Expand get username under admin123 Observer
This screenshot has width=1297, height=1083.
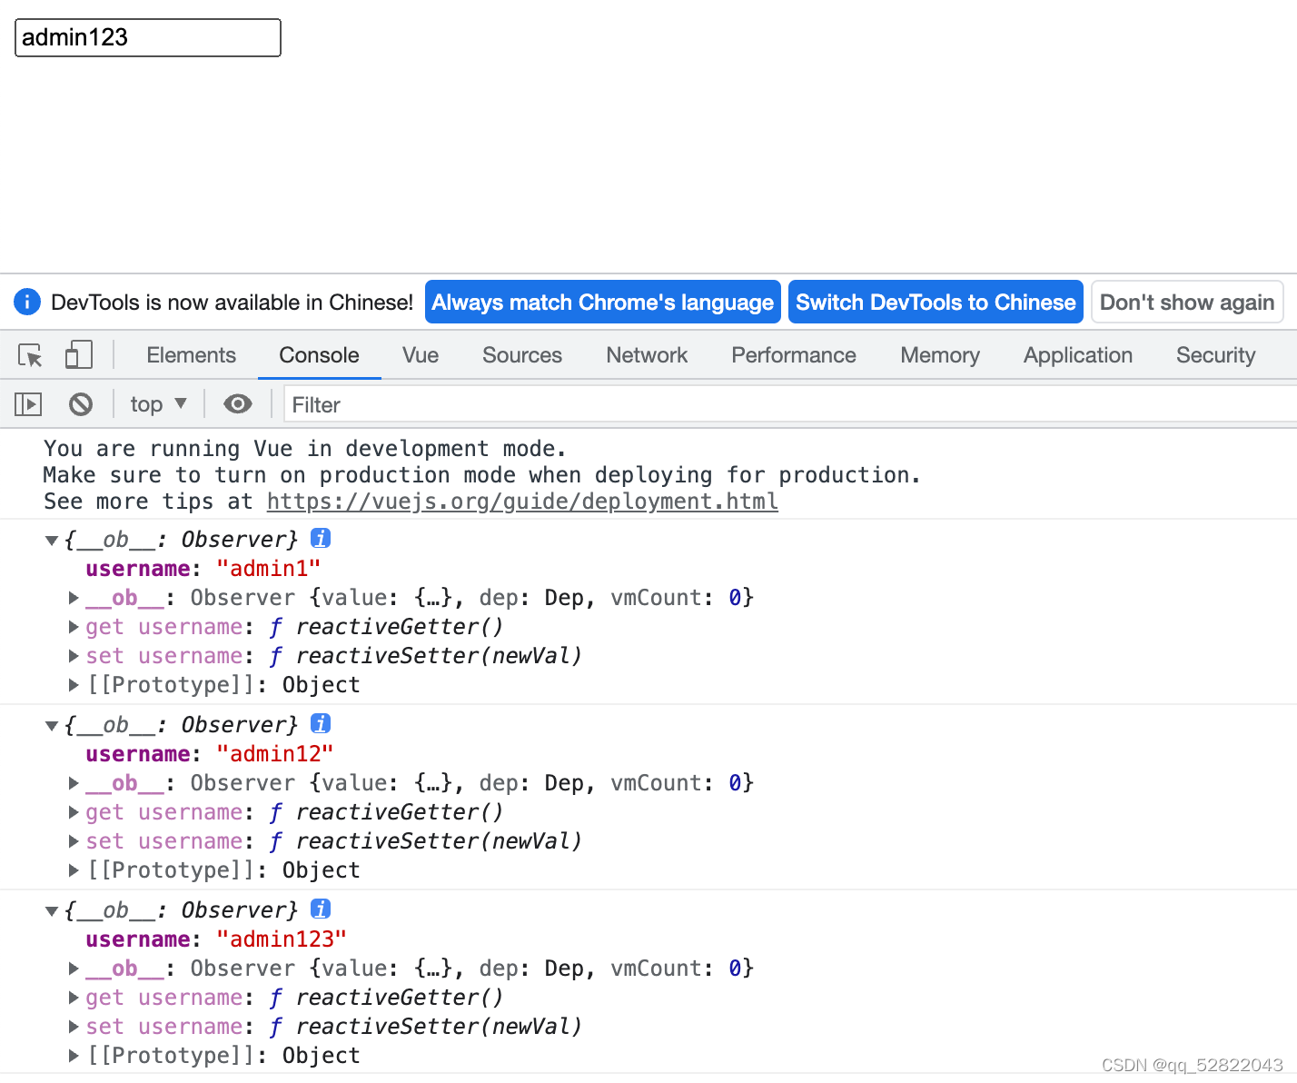click(73, 997)
